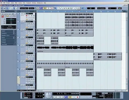Click Play in the bottom transport panel
Viewport: 129px width, 100px height.
click(74, 97)
